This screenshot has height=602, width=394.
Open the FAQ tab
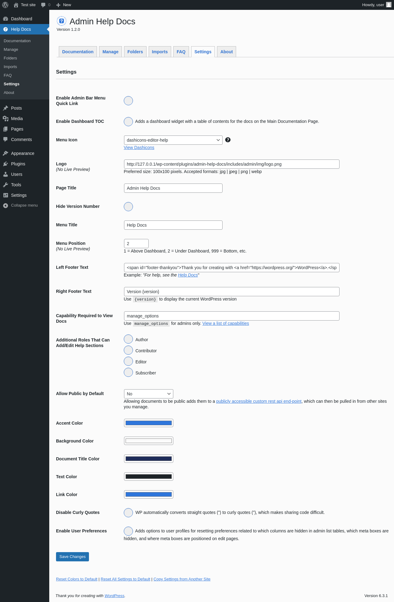point(181,52)
